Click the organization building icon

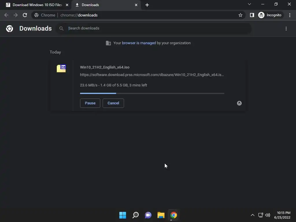[x=108, y=43]
